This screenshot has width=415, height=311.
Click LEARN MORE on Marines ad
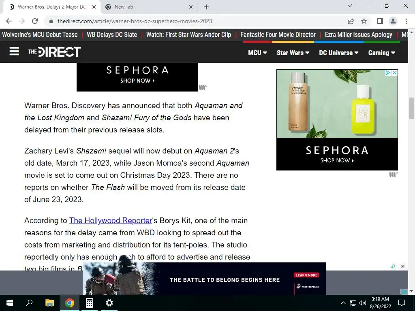coord(306,275)
